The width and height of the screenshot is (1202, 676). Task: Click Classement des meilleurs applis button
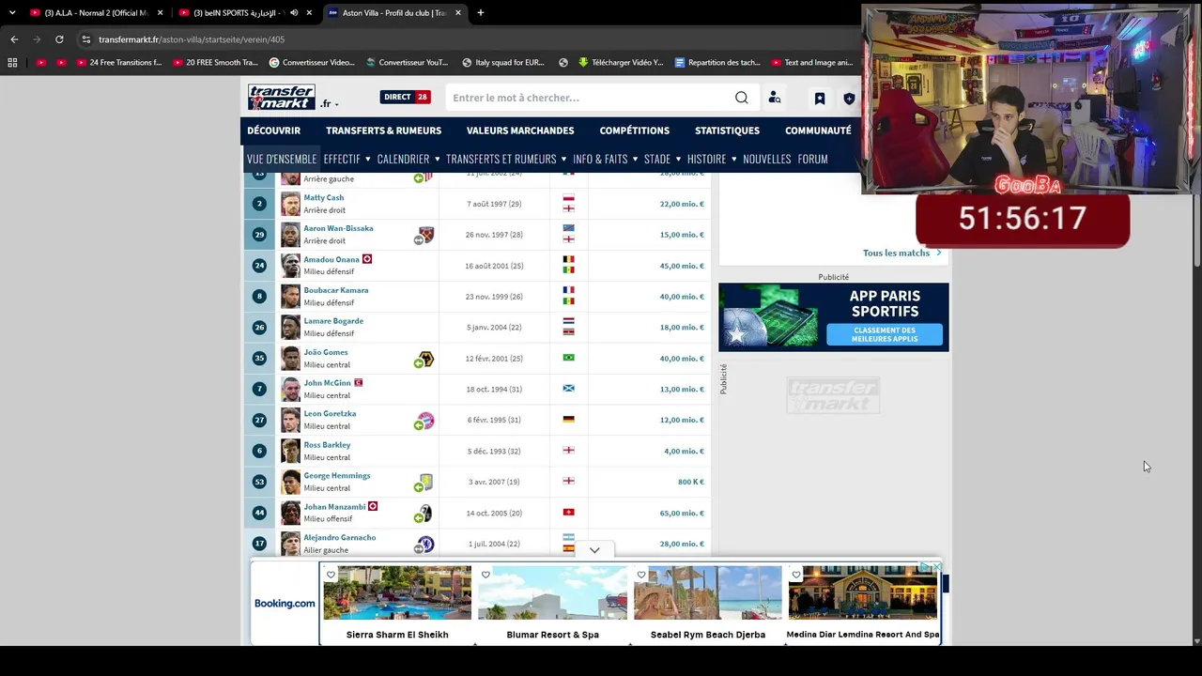click(x=884, y=334)
